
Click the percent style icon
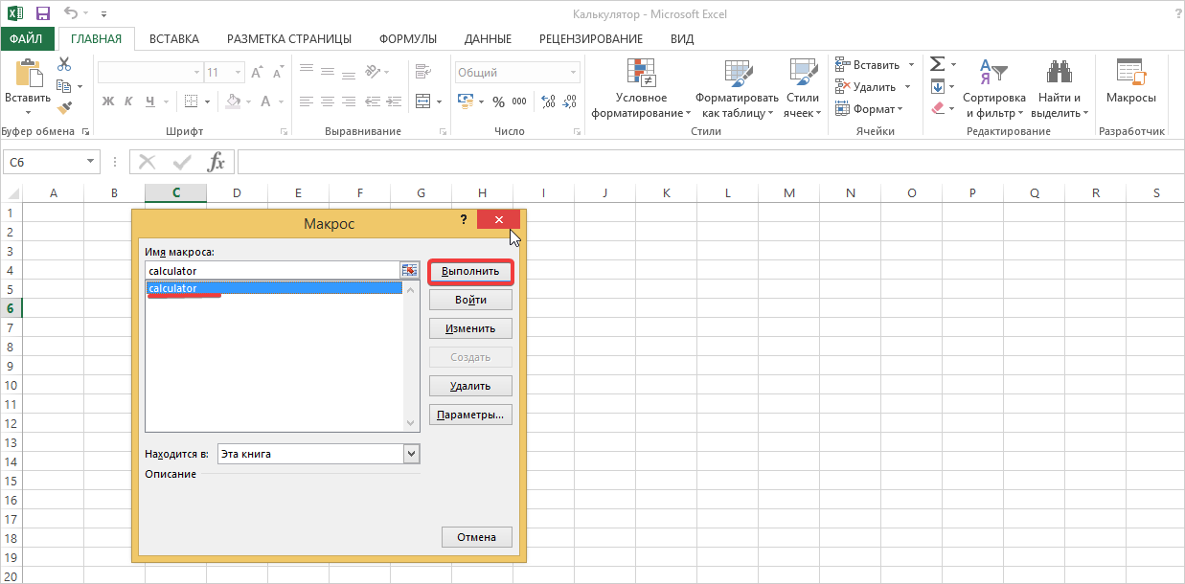click(498, 101)
